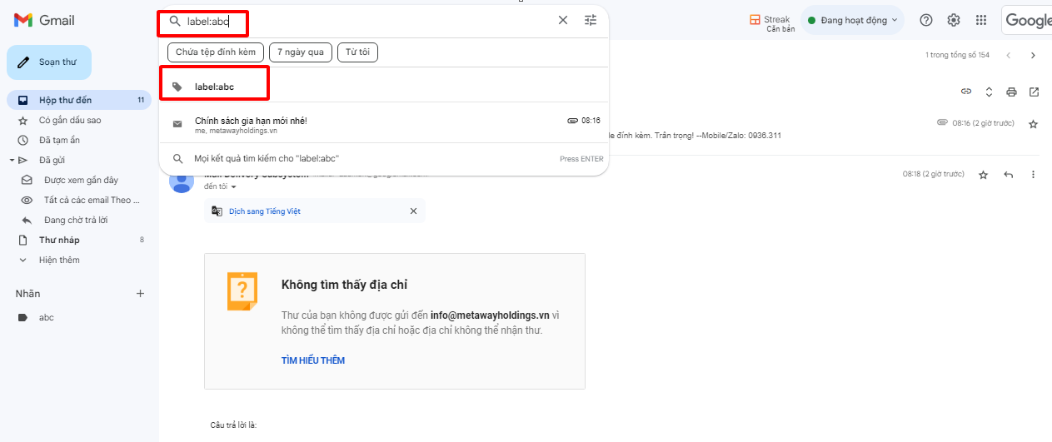Expand 'Hiện thêm' in the sidebar
Screen dimensions: 1052x442
[58, 261]
